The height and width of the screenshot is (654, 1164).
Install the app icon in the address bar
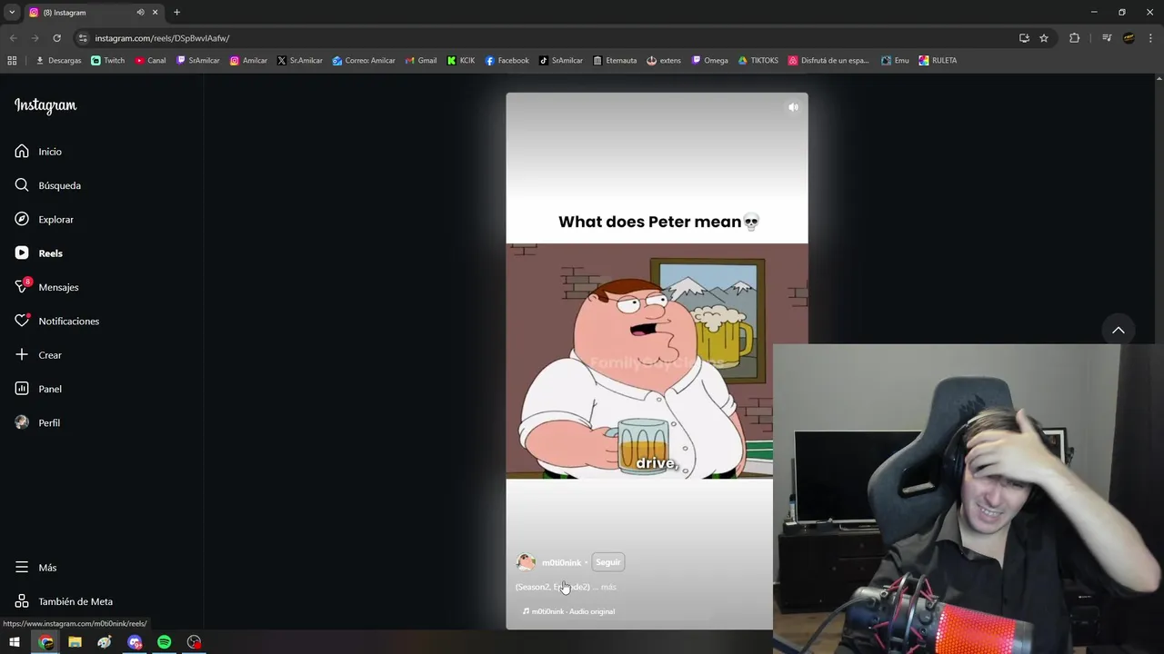coord(1024,38)
